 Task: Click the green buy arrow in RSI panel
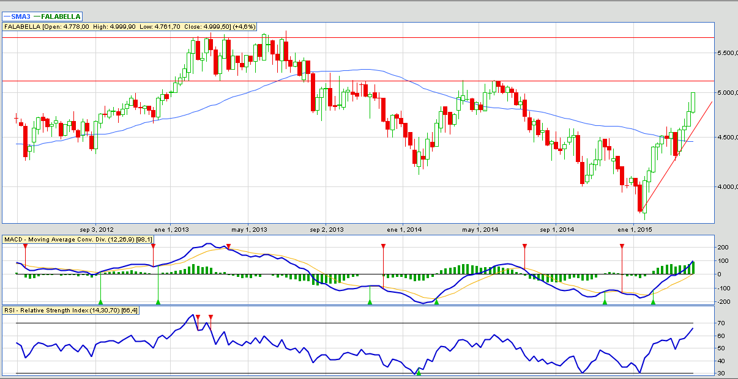coord(419,372)
